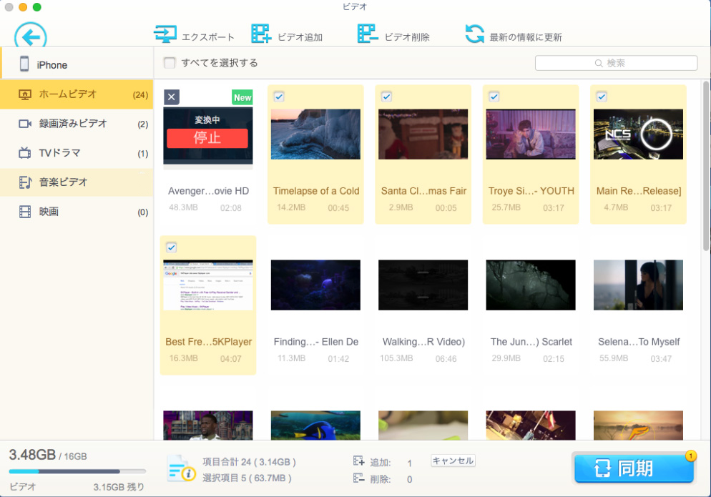Click the search (検索) input field
This screenshot has height=497, width=711.
(x=617, y=63)
